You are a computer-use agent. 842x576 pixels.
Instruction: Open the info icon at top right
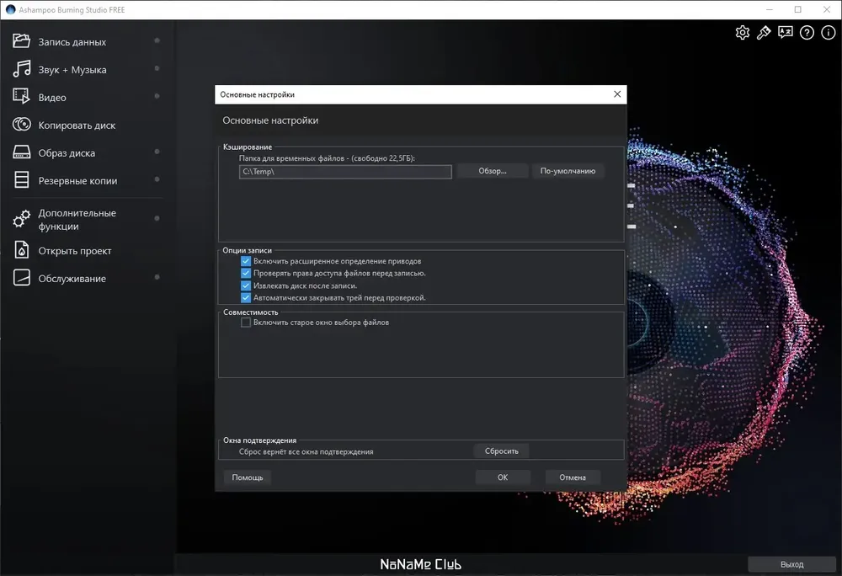pos(828,33)
